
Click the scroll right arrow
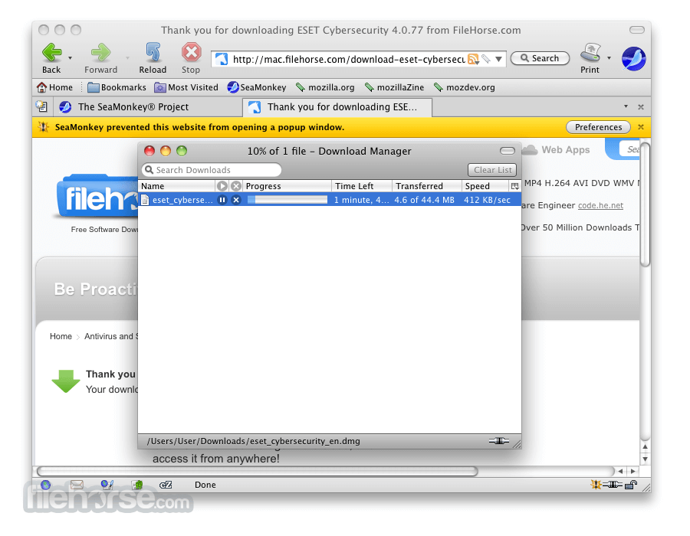click(x=632, y=471)
